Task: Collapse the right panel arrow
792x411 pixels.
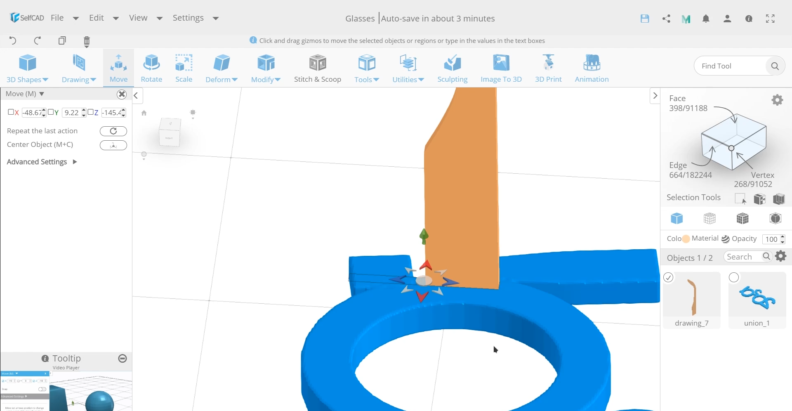Action: point(655,96)
